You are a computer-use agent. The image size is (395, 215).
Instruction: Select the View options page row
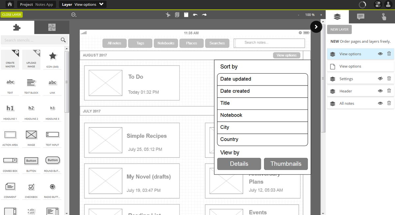coord(360,66)
